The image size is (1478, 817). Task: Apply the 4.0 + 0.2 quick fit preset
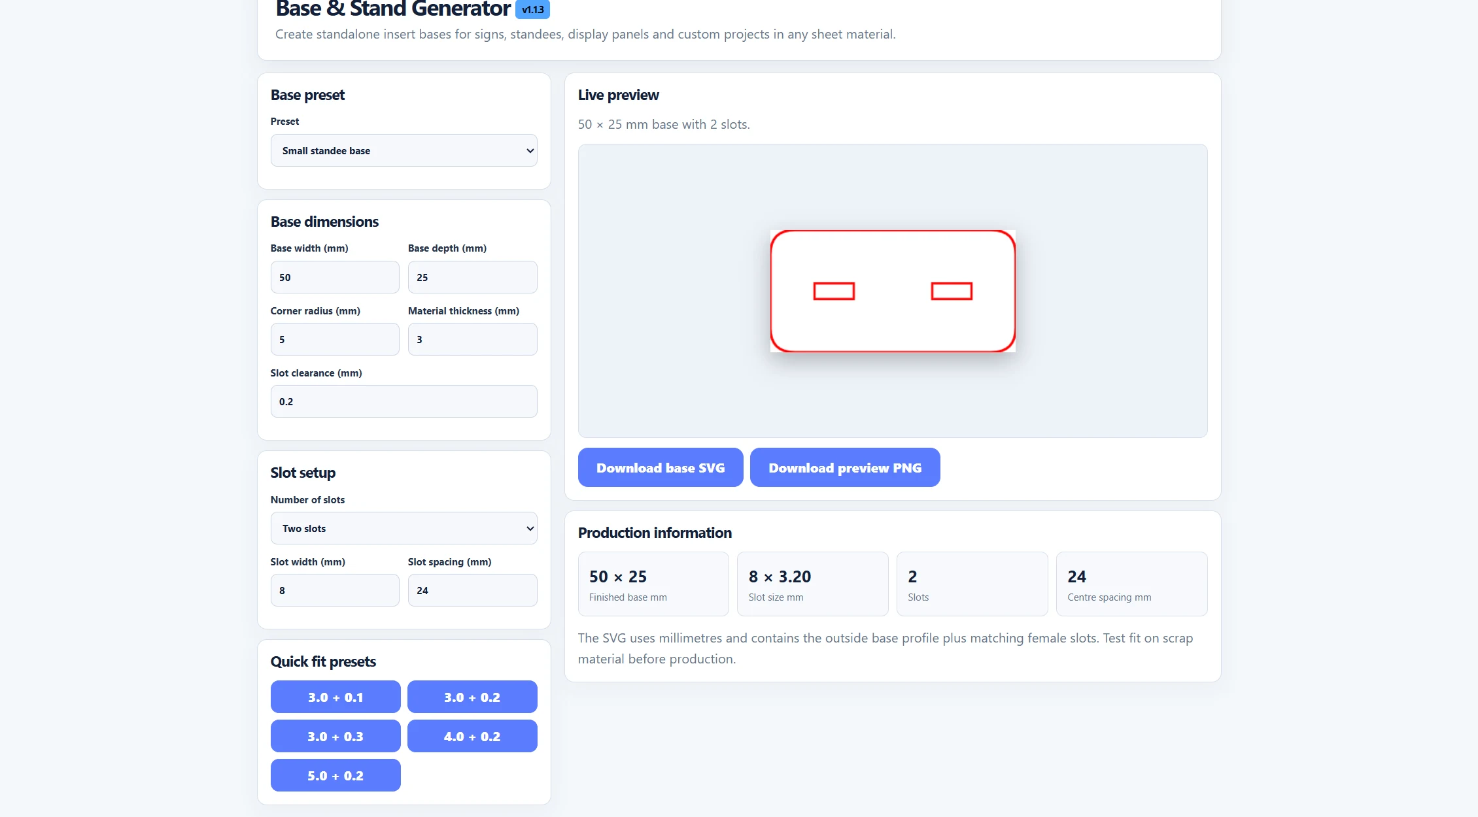pos(472,736)
